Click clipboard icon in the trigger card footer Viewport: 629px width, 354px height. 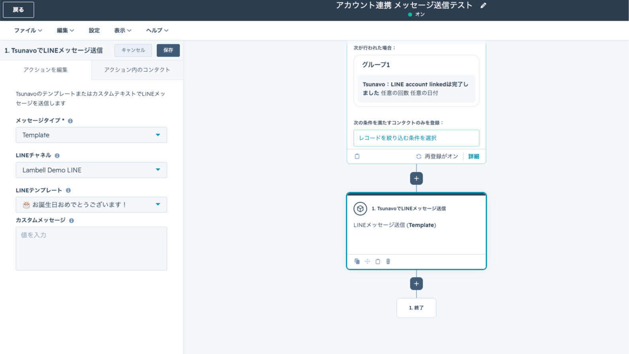click(357, 156)
